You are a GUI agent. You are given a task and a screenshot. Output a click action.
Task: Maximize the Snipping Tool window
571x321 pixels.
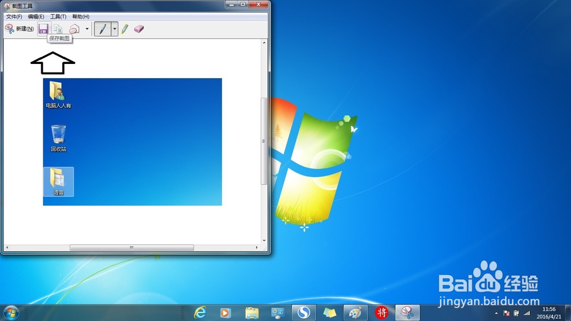tap(243, 5)
